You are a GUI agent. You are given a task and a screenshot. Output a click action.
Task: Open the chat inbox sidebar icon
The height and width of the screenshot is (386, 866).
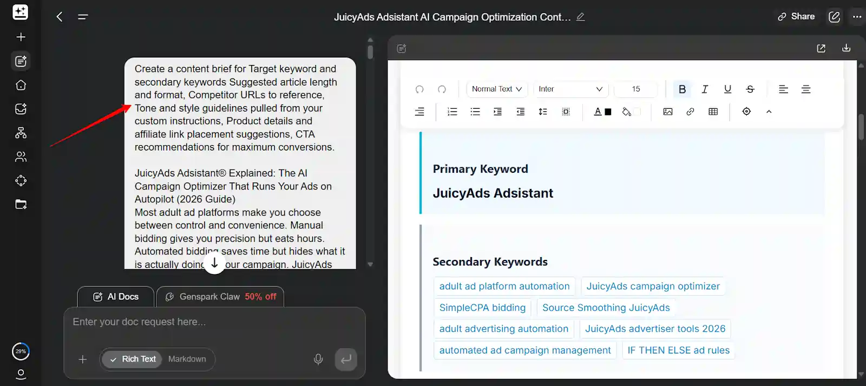[21, 109]
